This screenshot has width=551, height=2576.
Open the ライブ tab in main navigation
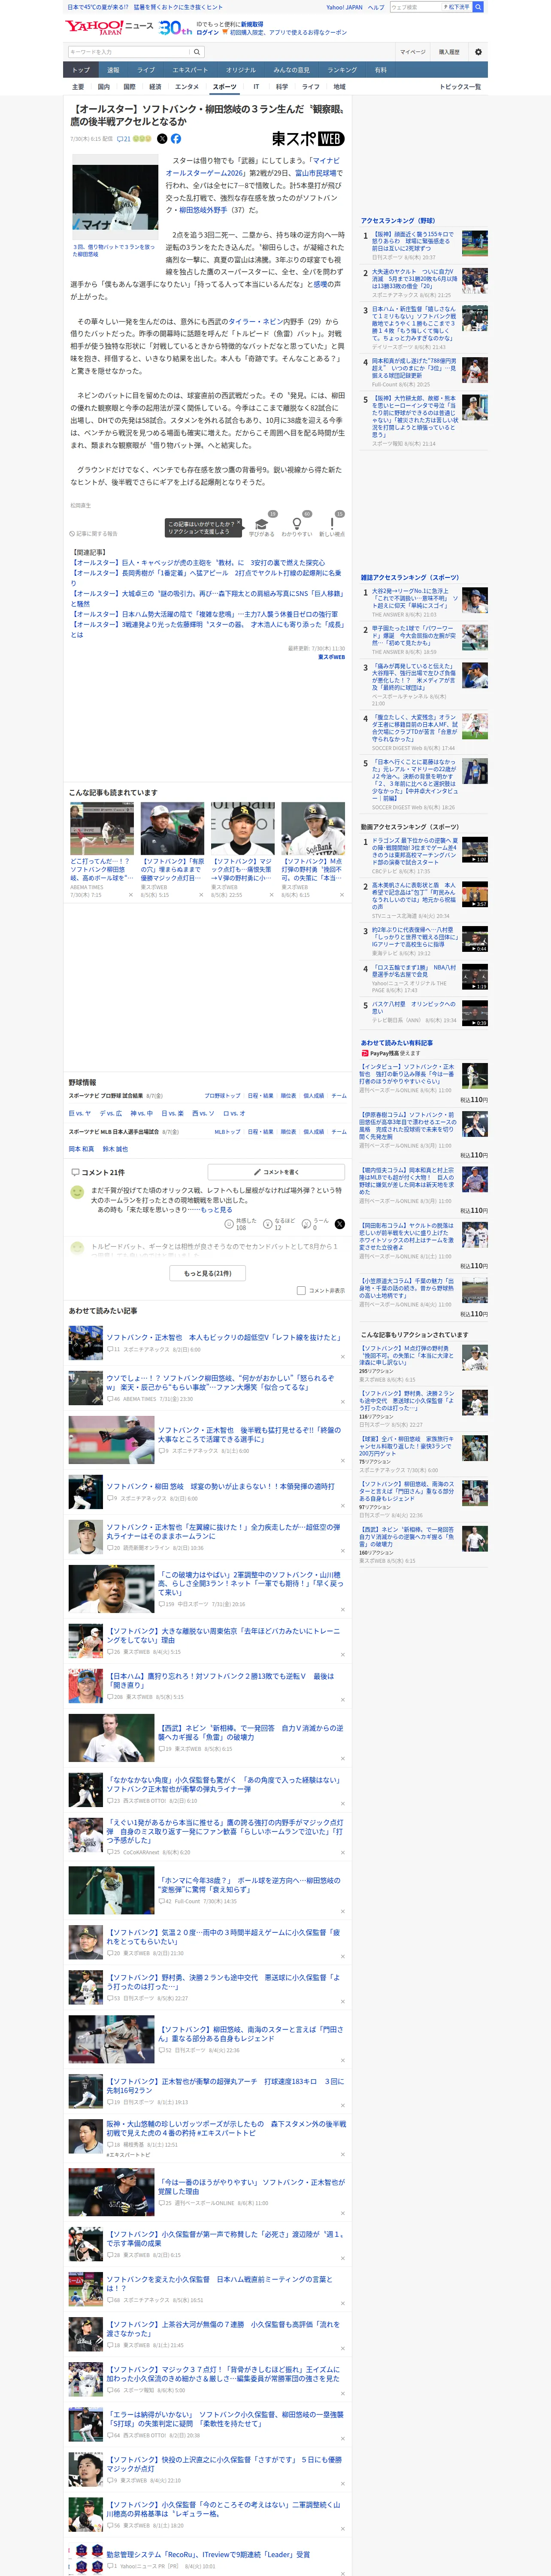[x=146, y=70]
